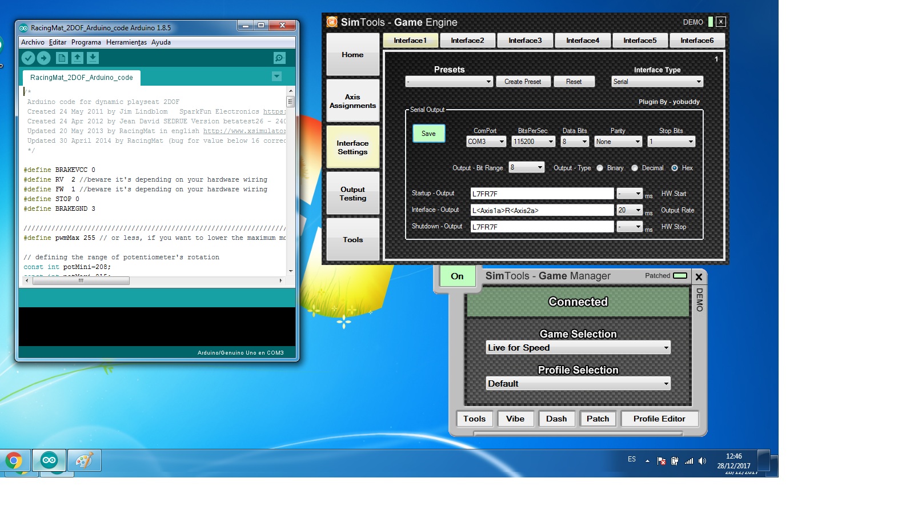
Task: Open the Output Rate 20 ms dropdown
Action: click(630, 210)
